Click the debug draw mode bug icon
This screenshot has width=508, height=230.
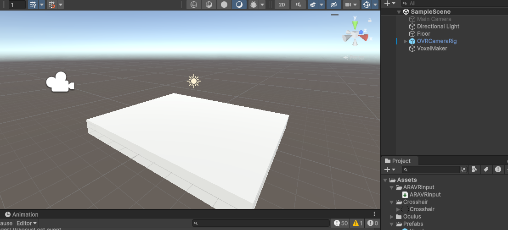(x=254, y=5)
